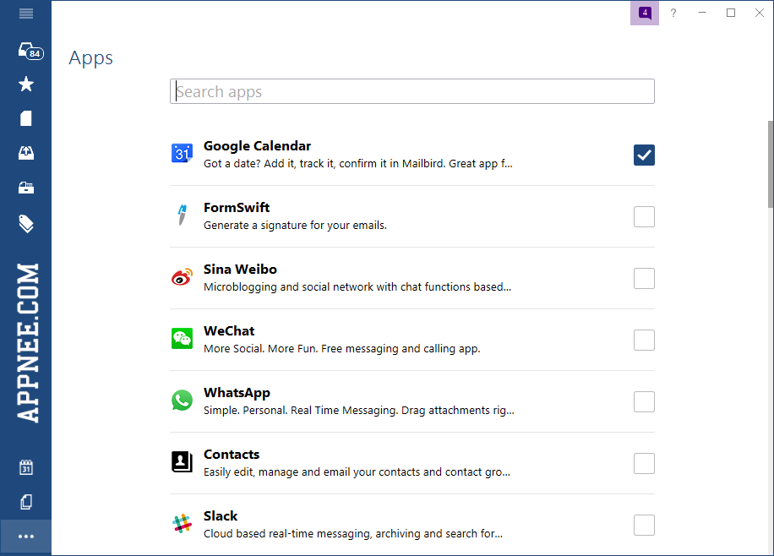Open the Archive box icon in sidebar
The image size is (774, 556).
point(26,188)
